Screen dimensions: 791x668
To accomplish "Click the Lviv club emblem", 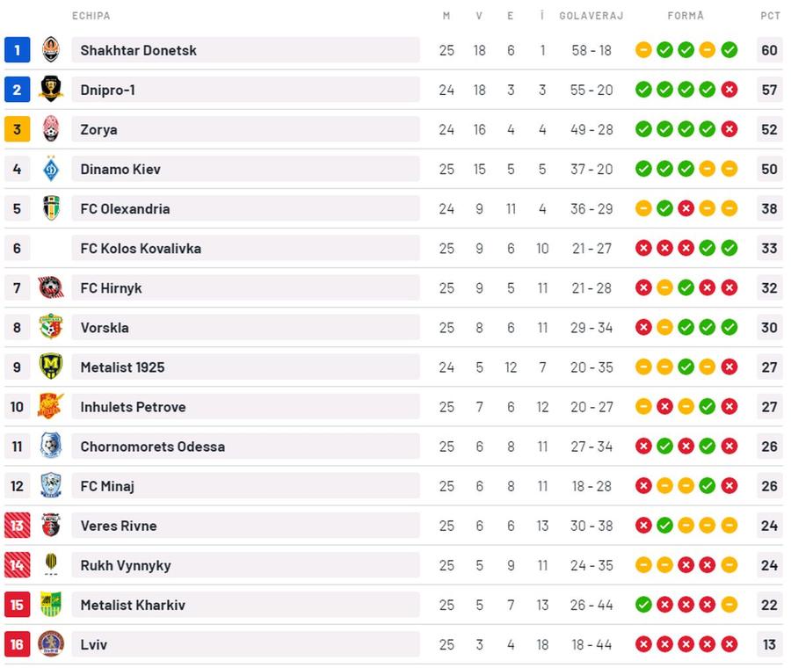I will tap(51, 643).
